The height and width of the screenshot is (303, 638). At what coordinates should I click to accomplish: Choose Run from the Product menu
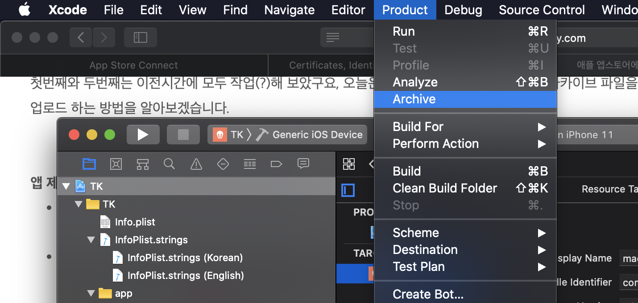pyautogui.click(x=465, y=32)
